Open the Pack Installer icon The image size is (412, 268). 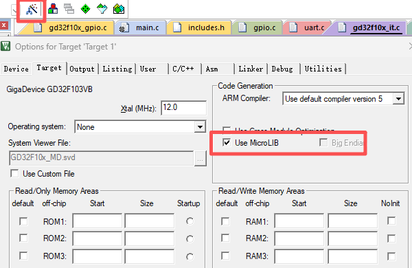point(119,9)
